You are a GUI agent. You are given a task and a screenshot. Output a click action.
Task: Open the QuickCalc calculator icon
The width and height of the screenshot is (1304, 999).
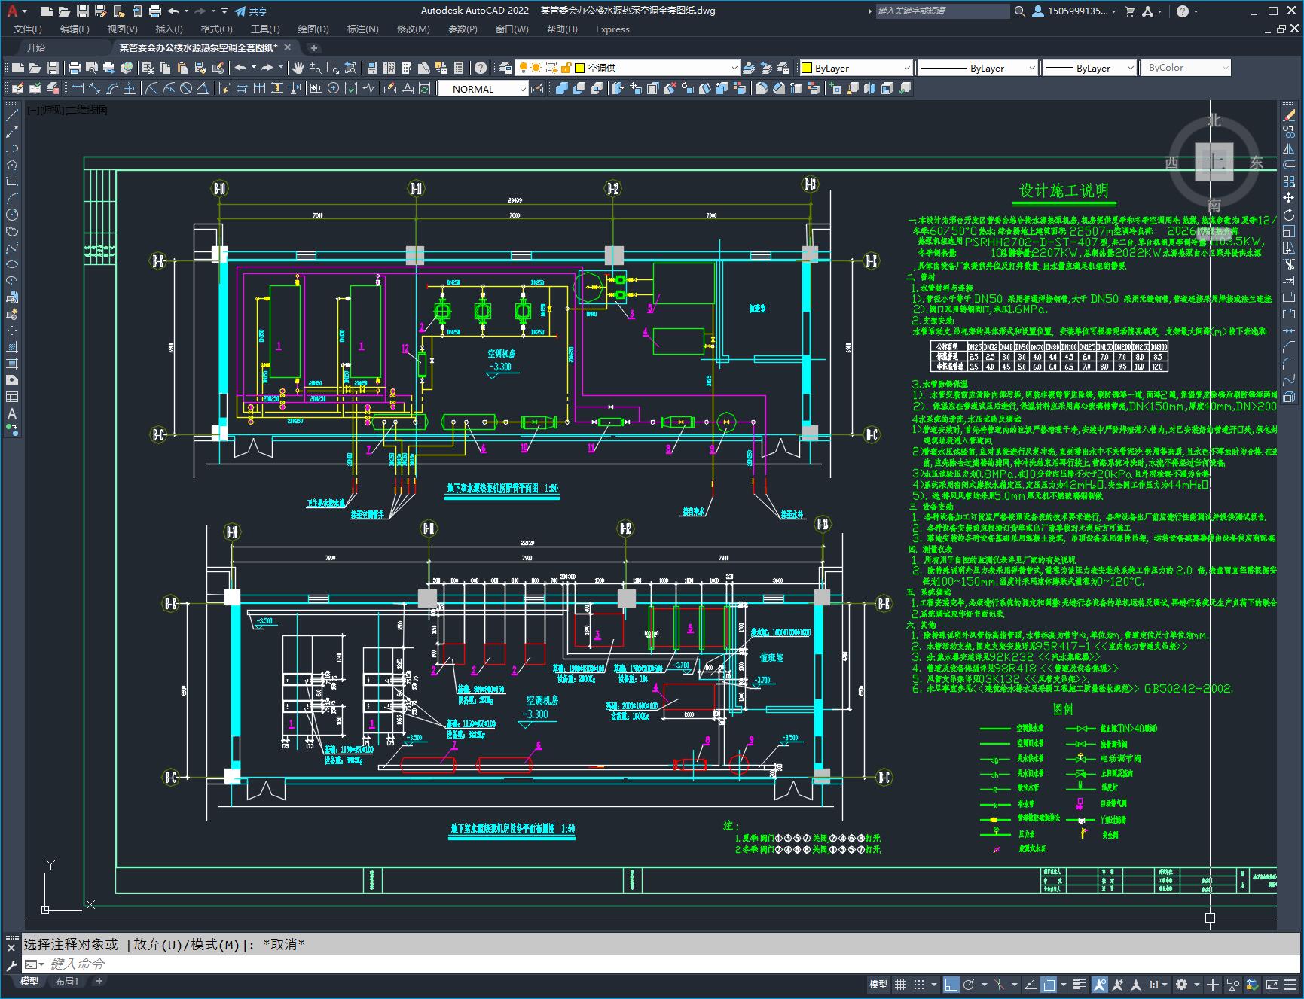pos(459,68)
